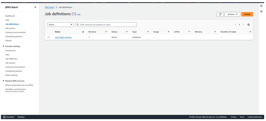Sort by Memory column arrow
Viewport: 266px width, 121px height.
click(215, 32)
